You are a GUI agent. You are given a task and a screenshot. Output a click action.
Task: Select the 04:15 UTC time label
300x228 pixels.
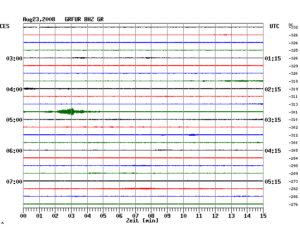(273, 151)
